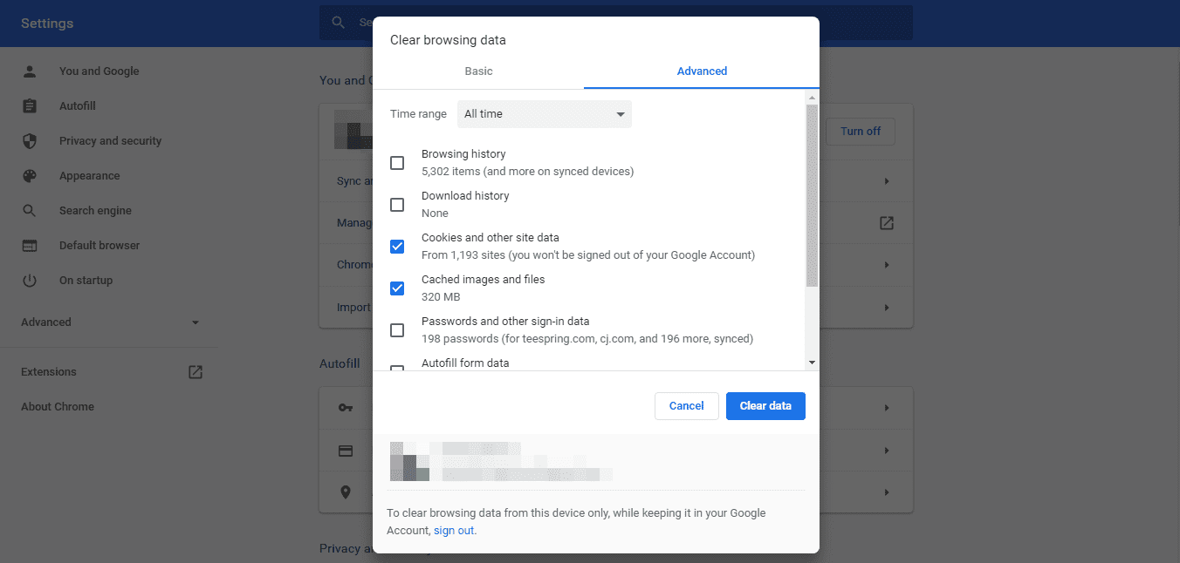Screen dimensions: 1180x563
Task: Uncheck Cached images and files
Action: click(397, 288)
